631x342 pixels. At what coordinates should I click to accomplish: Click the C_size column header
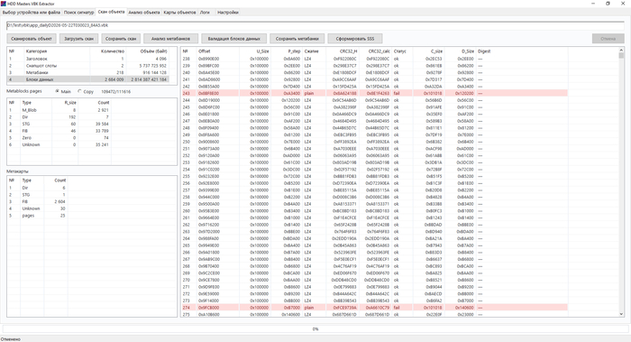click(428, 51)
